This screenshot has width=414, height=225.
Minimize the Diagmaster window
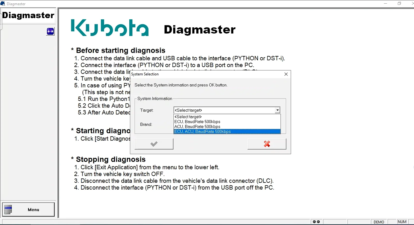(385, 4)
